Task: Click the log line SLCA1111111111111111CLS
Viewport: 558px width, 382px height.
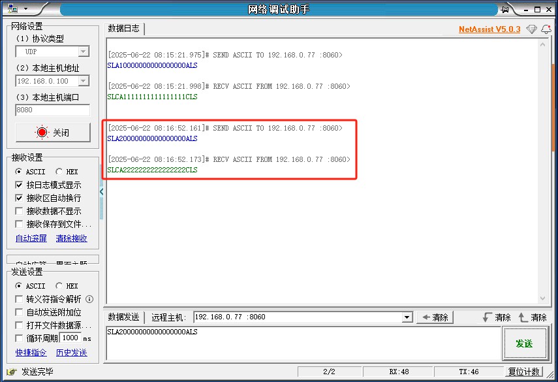Action: [x=152, y=97]
